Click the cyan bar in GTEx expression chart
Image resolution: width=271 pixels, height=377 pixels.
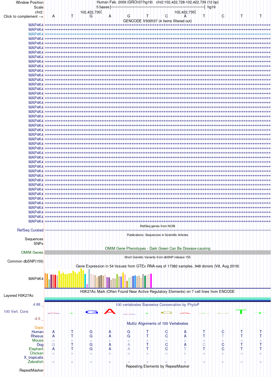point(85,281)
